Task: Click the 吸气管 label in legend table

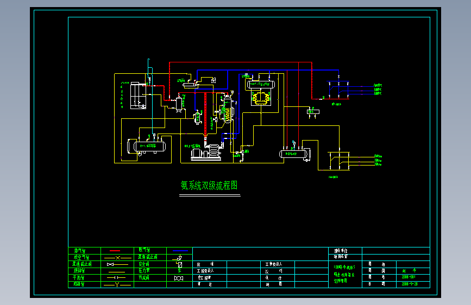Action: (145, 250)
